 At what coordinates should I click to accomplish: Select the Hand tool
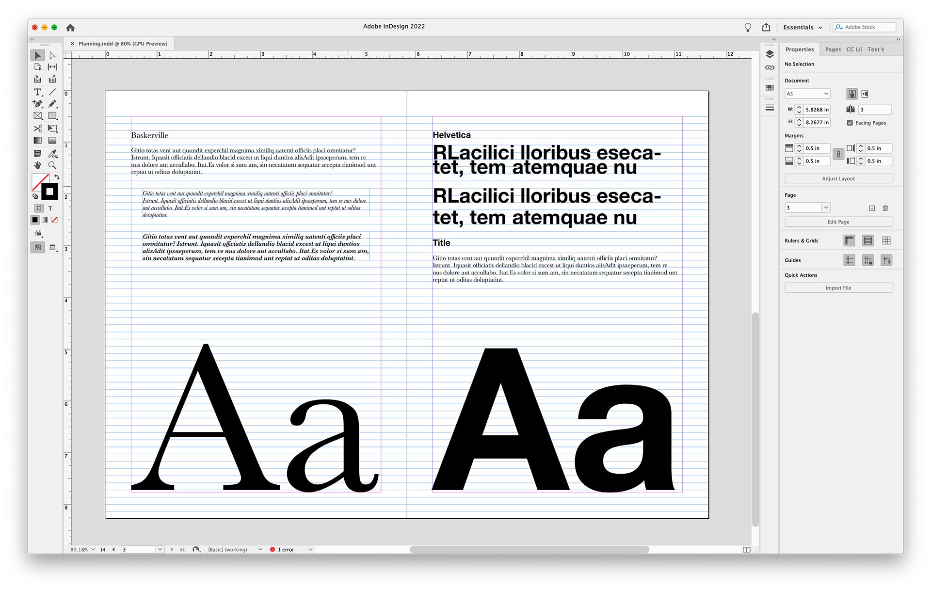[38, 165]
